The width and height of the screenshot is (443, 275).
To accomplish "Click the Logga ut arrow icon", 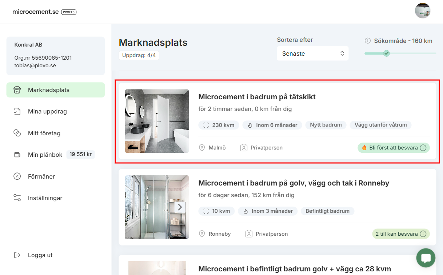I will pos(17,255).
